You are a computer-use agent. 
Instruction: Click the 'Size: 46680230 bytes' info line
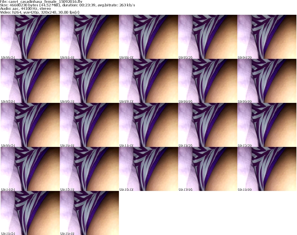click(67, 5)
